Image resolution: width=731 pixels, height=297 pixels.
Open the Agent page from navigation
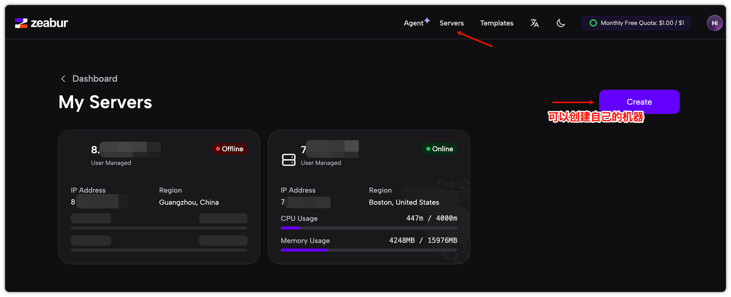click(x=413, y=23)
